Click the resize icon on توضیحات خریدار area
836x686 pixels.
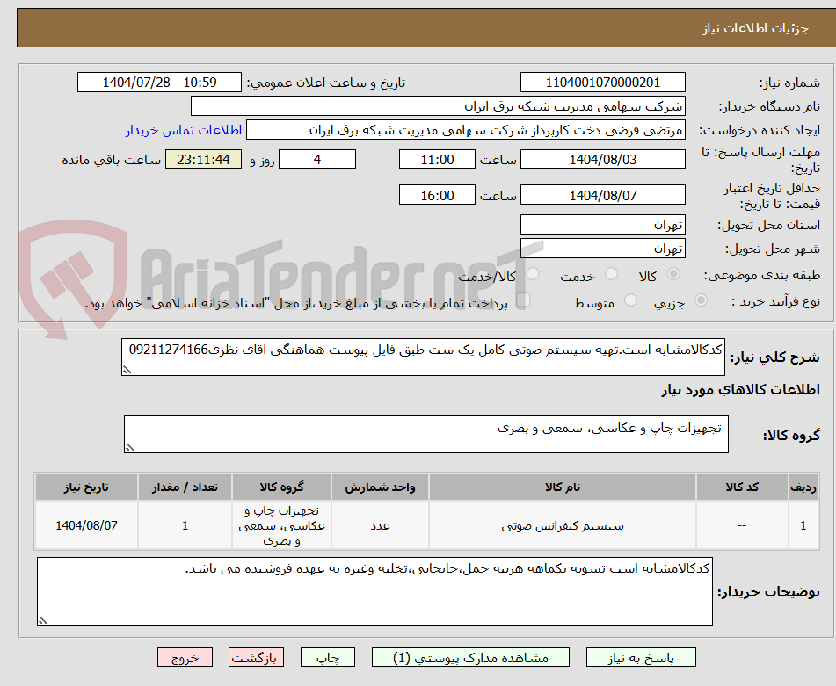[41, 618]
